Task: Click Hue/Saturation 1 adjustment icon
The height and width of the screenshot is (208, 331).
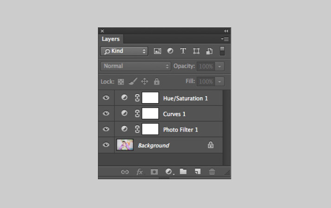Action: 124,97
